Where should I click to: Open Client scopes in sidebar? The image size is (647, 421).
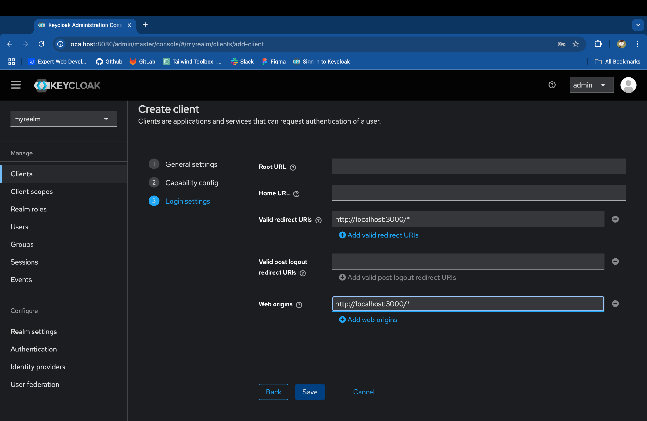tap(32, 192)
